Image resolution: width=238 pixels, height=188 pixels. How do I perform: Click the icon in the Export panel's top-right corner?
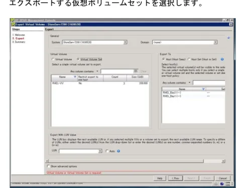(x=228, y=38)
